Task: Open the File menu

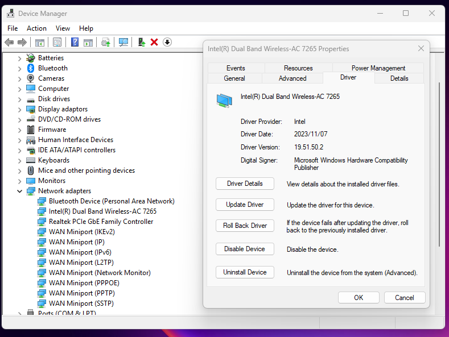Action: pos(13,28)
